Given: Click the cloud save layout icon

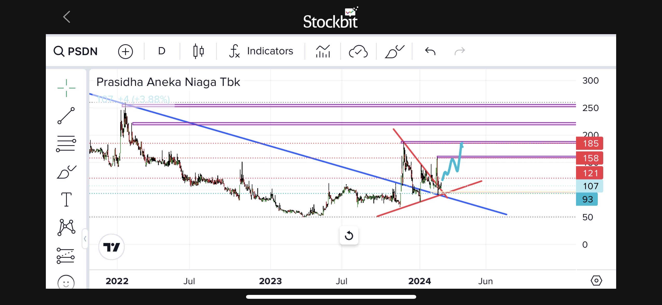Looking at the screenshot, I should [x=358, y=51].
